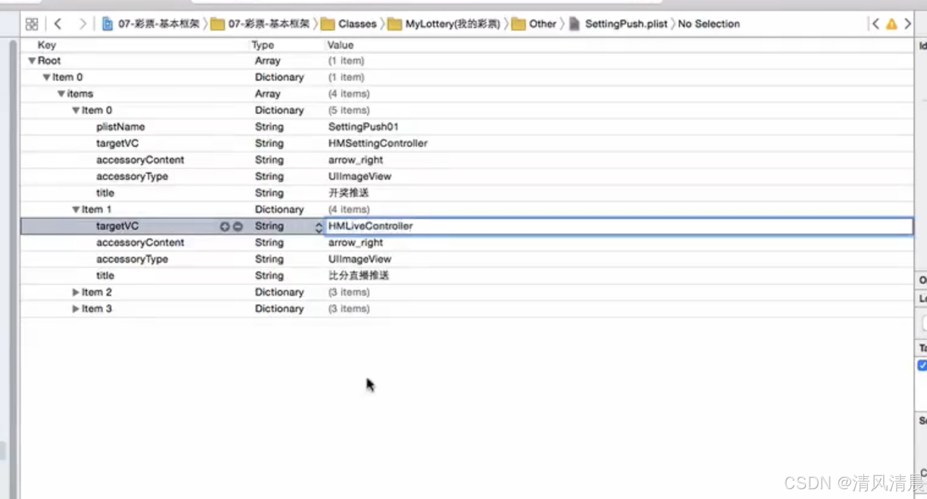Image resolution: width=927 pixels, height=499 pixels.
Task: Select the highlighted targetVC key
Action: (x=117, y=226)
